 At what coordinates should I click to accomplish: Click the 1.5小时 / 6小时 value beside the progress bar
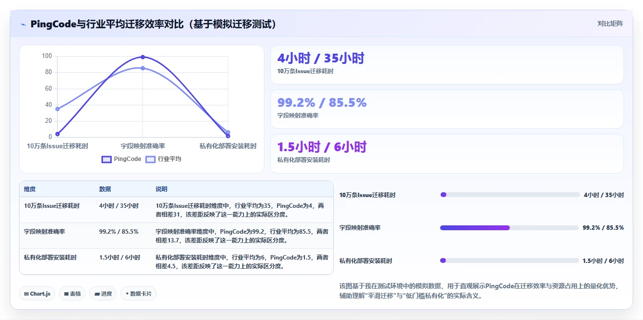click(603, 261)
